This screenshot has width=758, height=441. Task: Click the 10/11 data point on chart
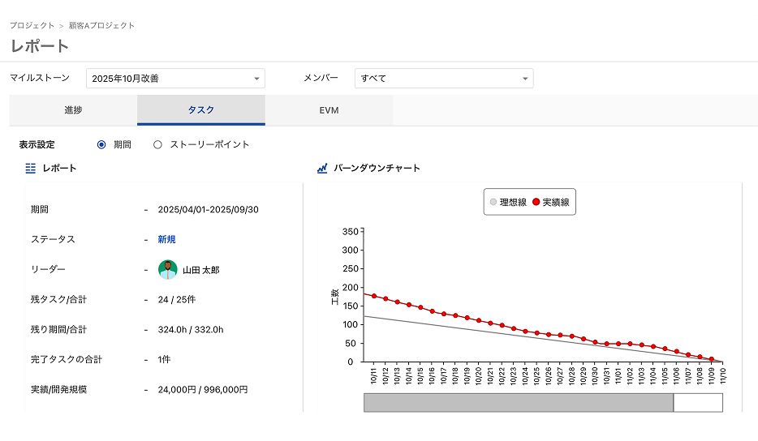(x=374, y=297)
